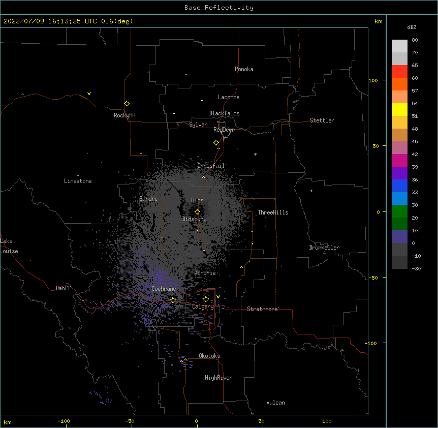The width and height of the screenshot is (438, 428).
Task: Click the -50 km mark on right axis
Action: point(373,278)
